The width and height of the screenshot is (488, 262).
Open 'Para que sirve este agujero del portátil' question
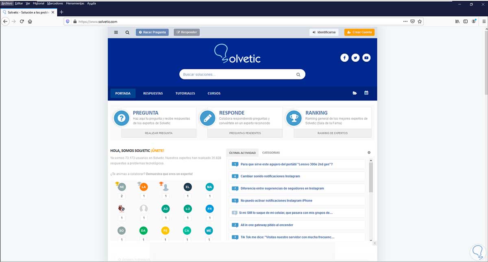click(287, 164)
